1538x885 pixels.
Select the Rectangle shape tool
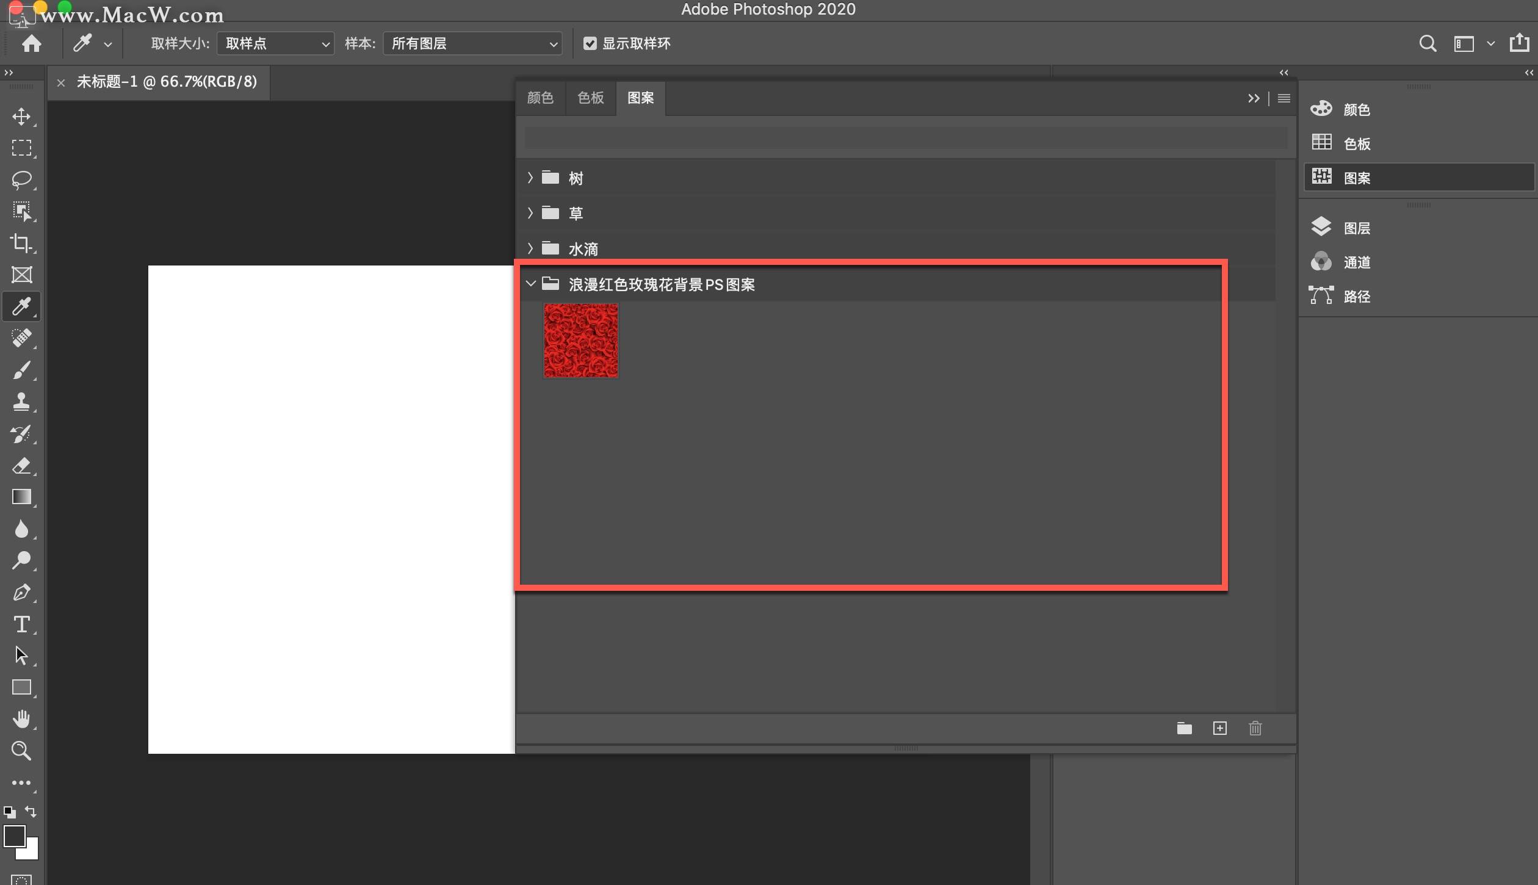pos(21,687)
